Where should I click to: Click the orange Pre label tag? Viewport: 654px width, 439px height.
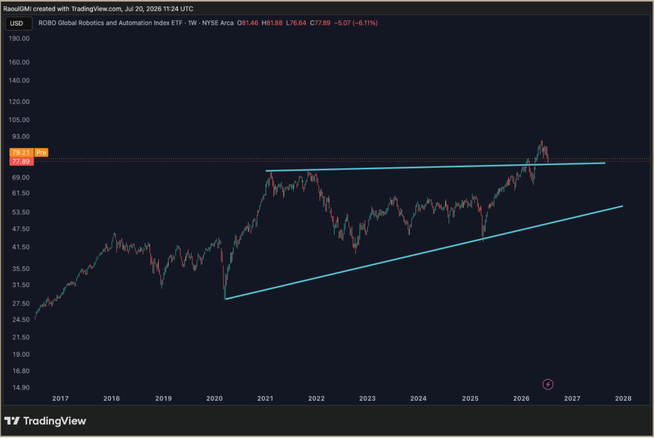(x=41, y=152)
